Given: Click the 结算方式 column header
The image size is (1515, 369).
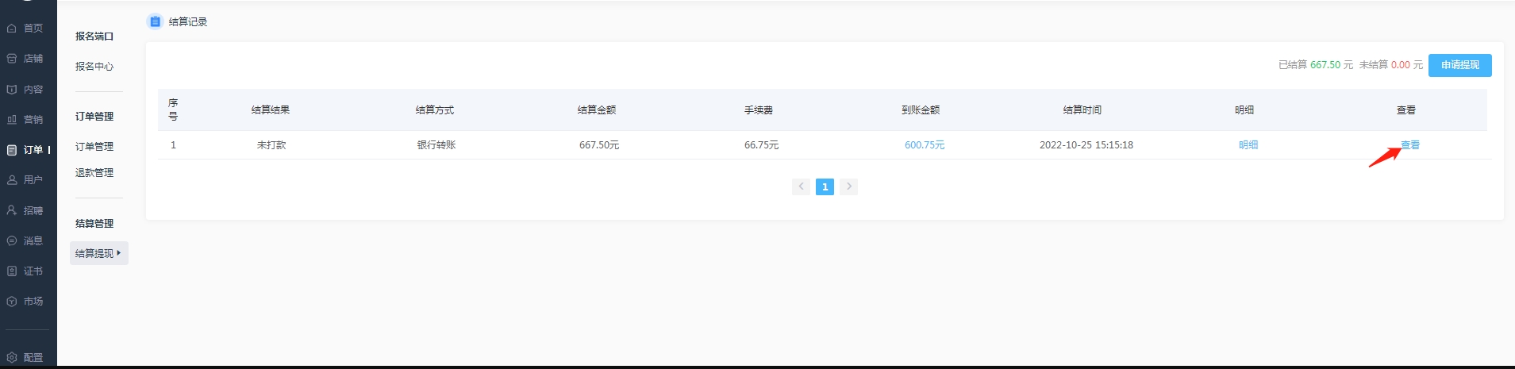Looking at the screenshot, I should click(x=435, y=110).
